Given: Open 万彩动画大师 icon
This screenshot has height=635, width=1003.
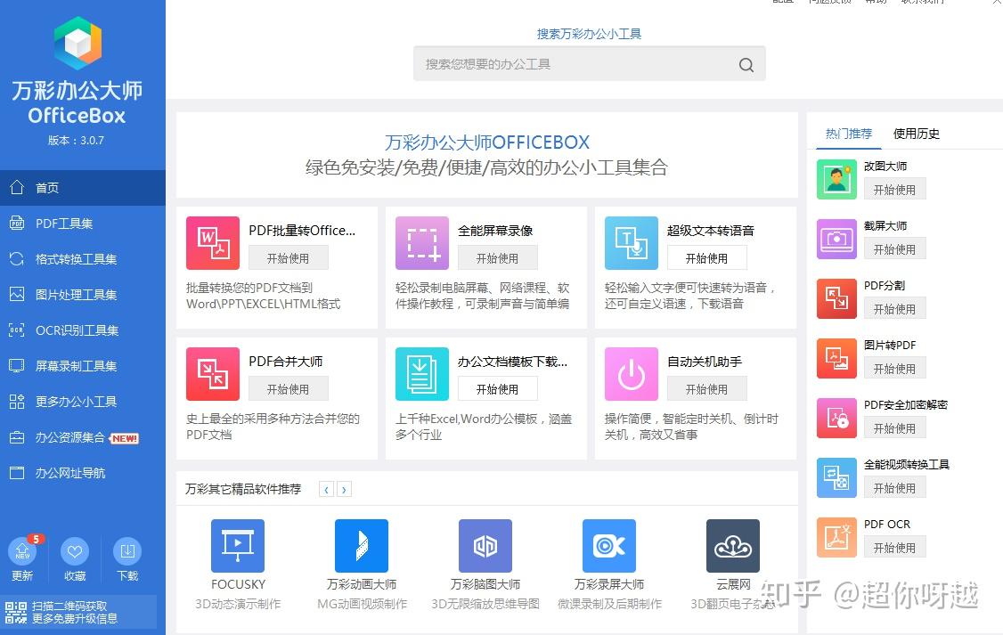Looking at the screenshot, I should (362, 545).
